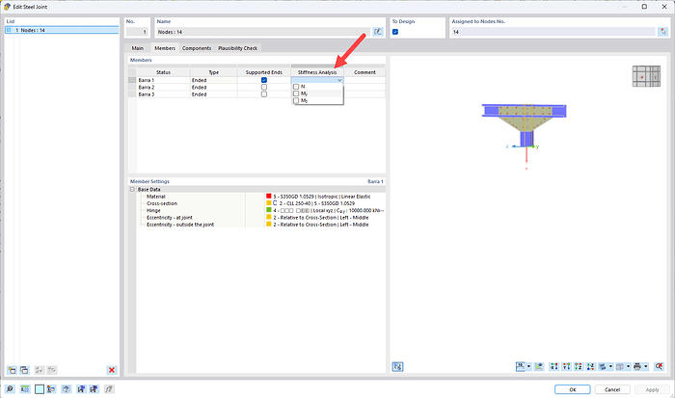Switch to the Main tab
675x398 pixels.
click(x=137, y=48)
